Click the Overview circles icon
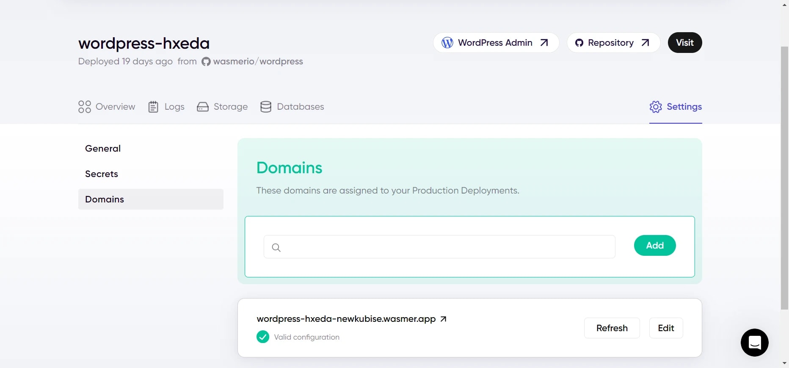Viewport: 789px width, 368px height. point(85,107)
